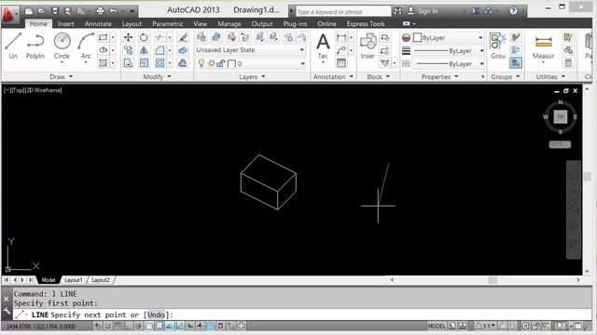Expand the Annotation panel
The height and width of the screenshot is (335, 597).
tap(333, 76)
